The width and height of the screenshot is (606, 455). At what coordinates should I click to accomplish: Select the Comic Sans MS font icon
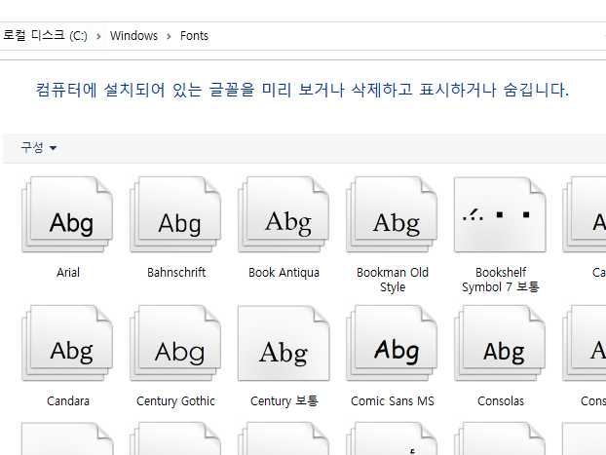393,343
